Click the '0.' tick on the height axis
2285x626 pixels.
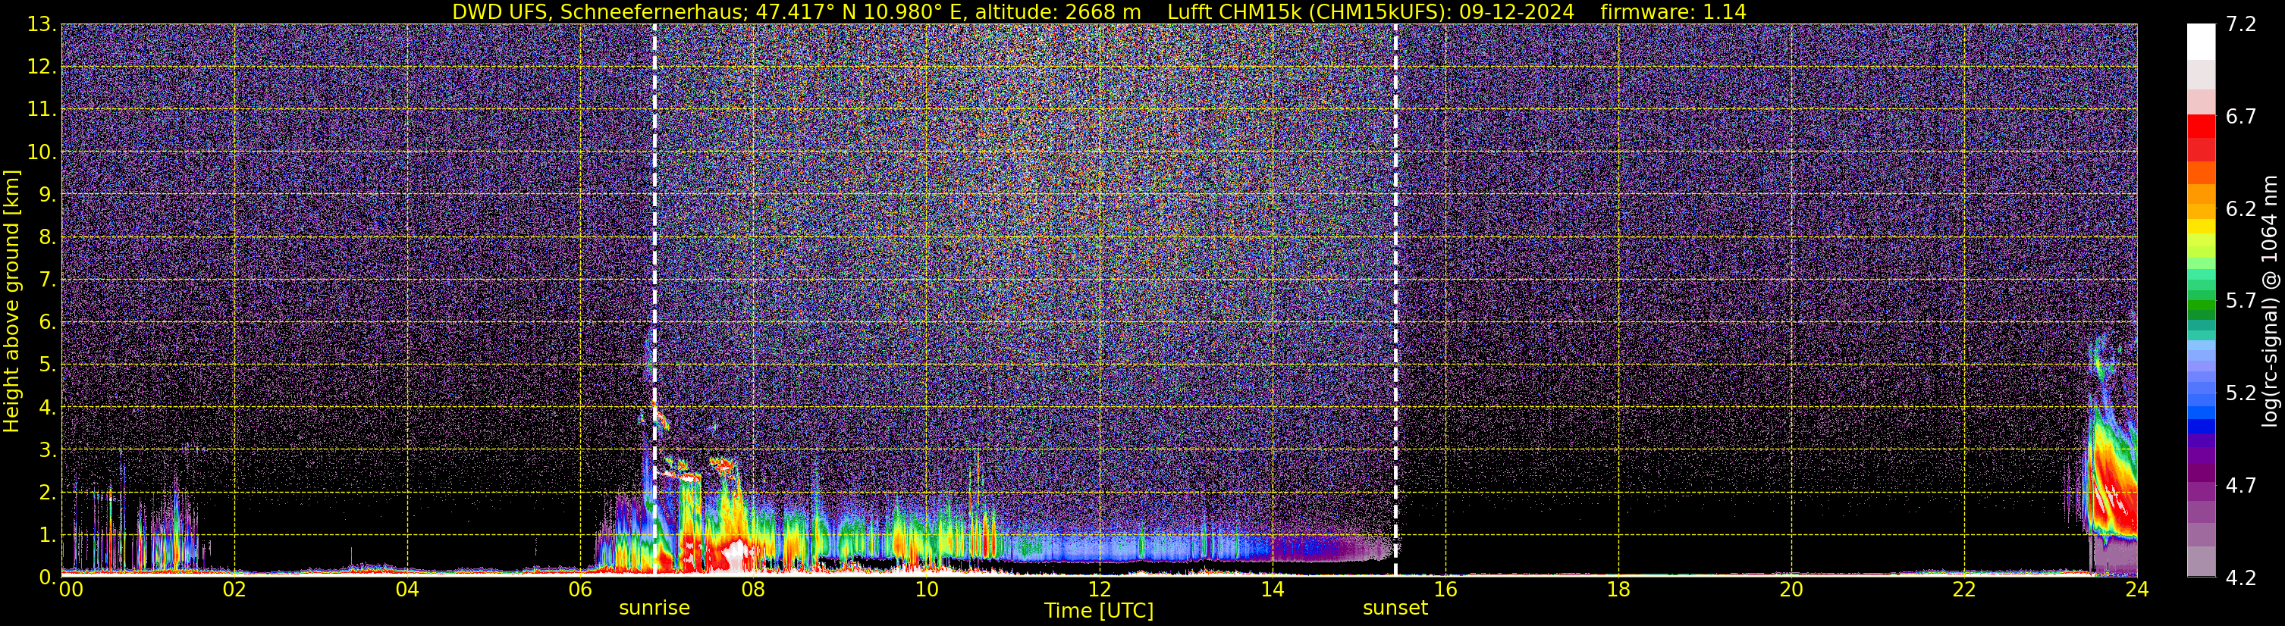click(47, 577)
